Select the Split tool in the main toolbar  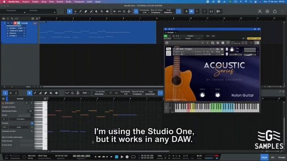point(80,12)
